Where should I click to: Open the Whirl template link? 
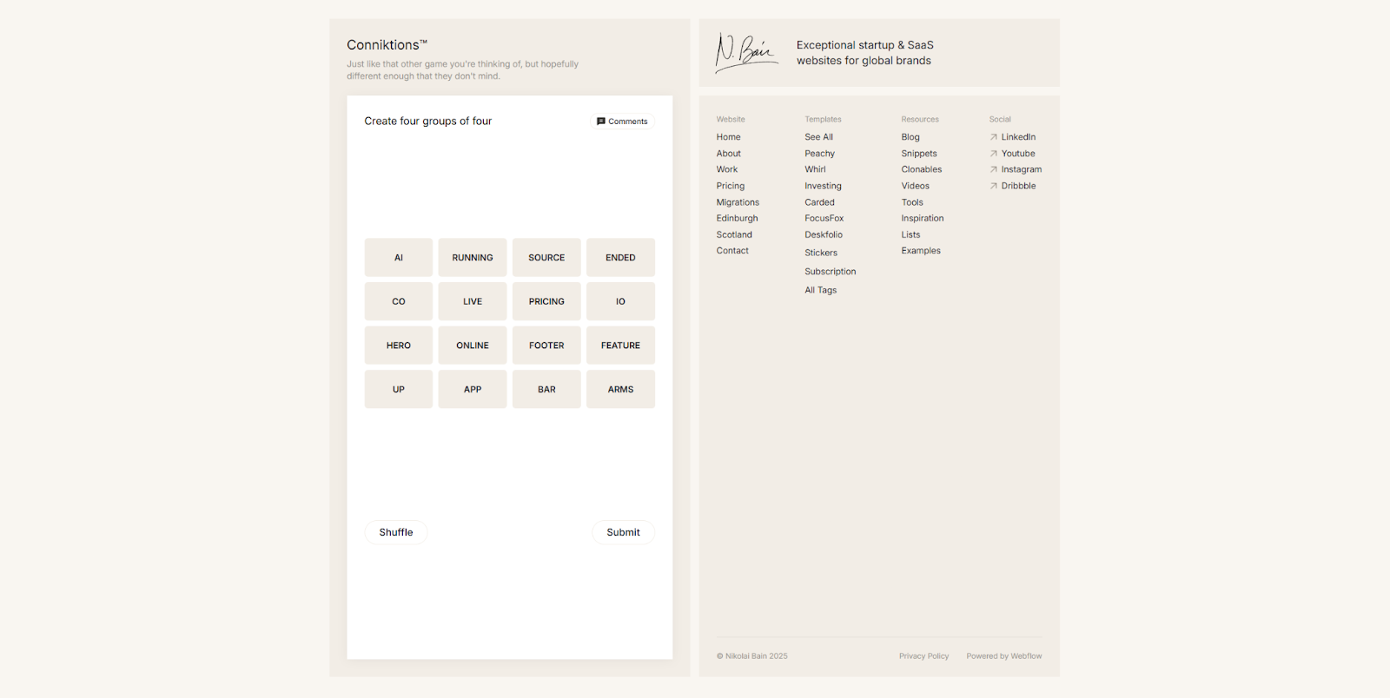(x=815, y=169)
